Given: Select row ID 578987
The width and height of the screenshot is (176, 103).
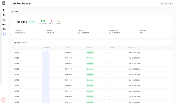Looking at the screenshot, I should [16, 58].
